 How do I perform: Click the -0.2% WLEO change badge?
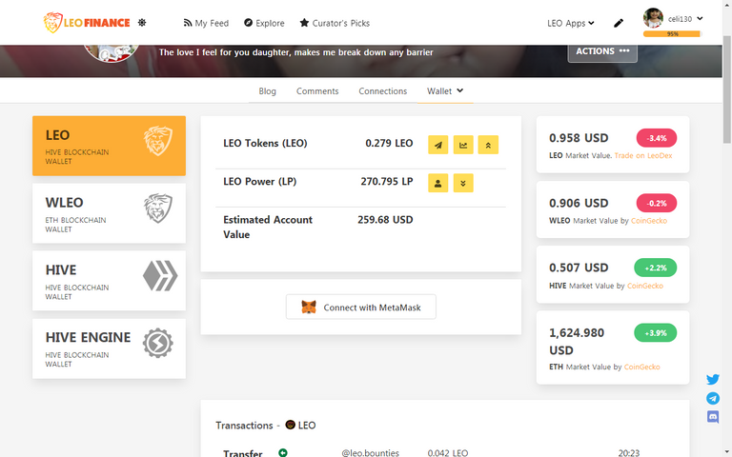pos(657,204)
